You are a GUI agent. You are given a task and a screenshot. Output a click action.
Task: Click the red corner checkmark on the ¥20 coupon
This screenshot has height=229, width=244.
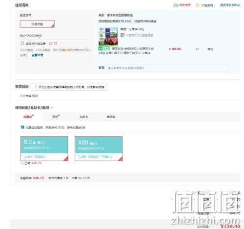pos(120,159)
